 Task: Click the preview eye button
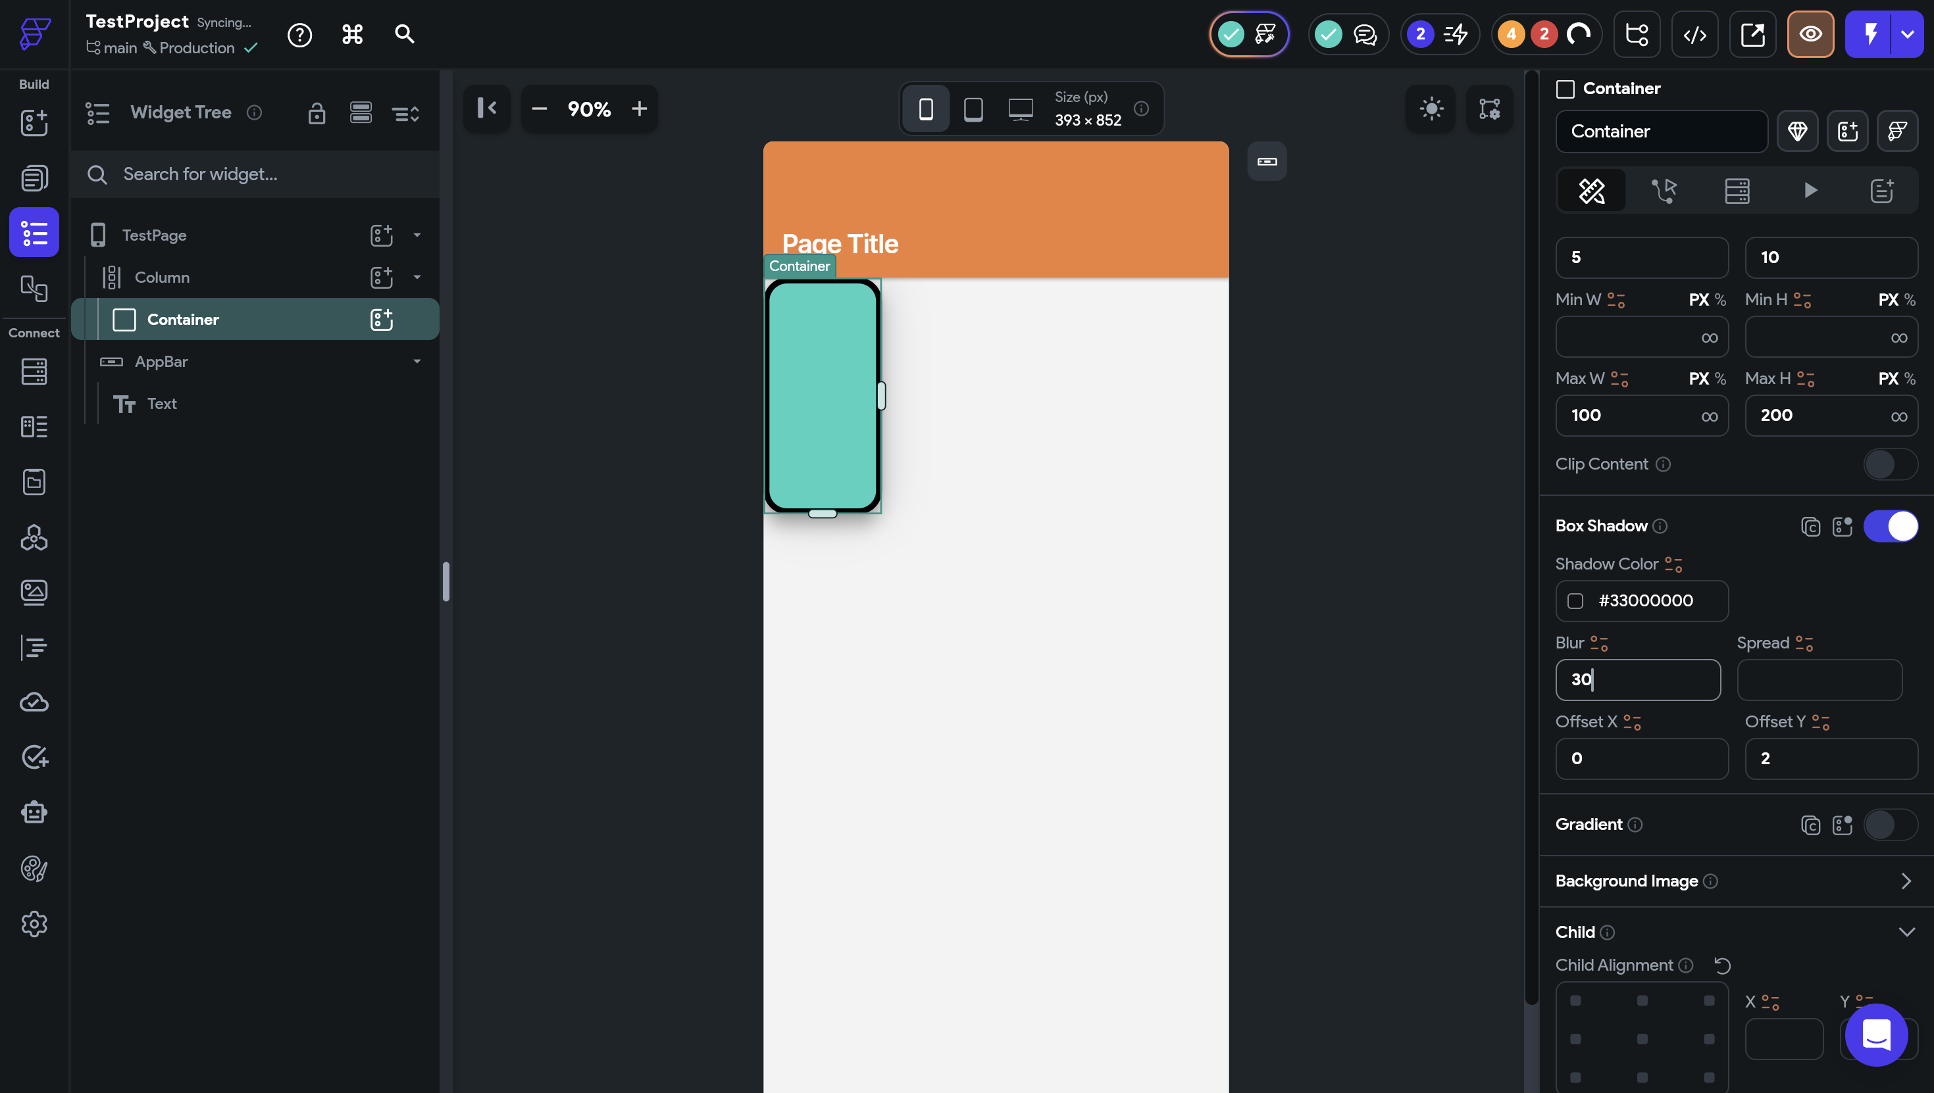[1810, 35]
